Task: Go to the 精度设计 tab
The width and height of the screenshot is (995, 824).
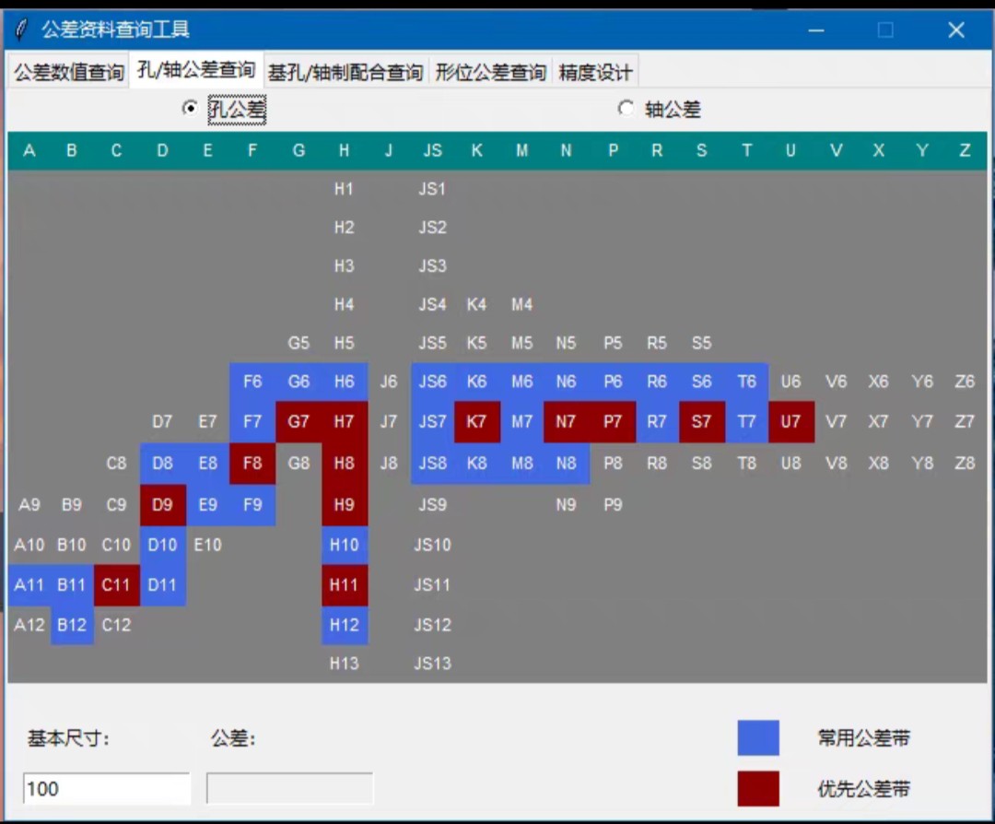Action: pyautogui.click(x=595, y=72)
